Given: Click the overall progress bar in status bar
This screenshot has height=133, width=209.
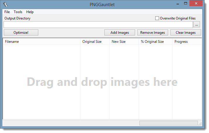Looking at the screenshot, I should point(169,123).
